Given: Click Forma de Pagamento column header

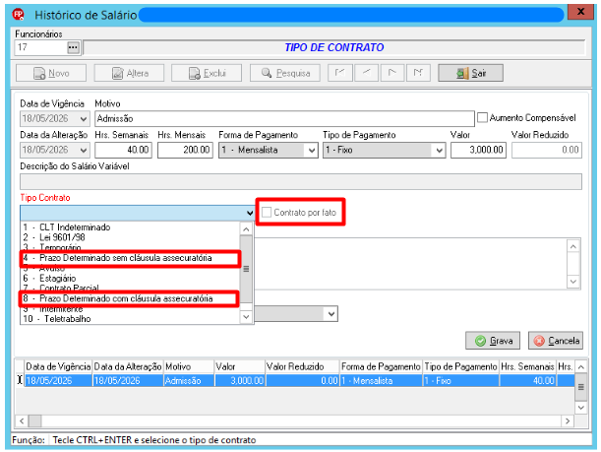Looking at the screenshot, I should (381, 366).
